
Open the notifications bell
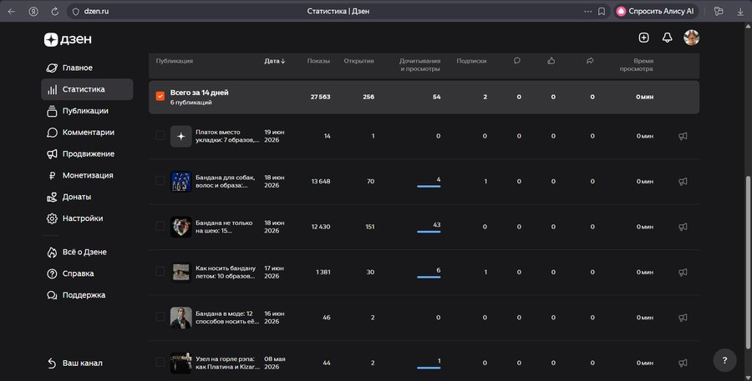pyautogui.click(x=667, y=38)
